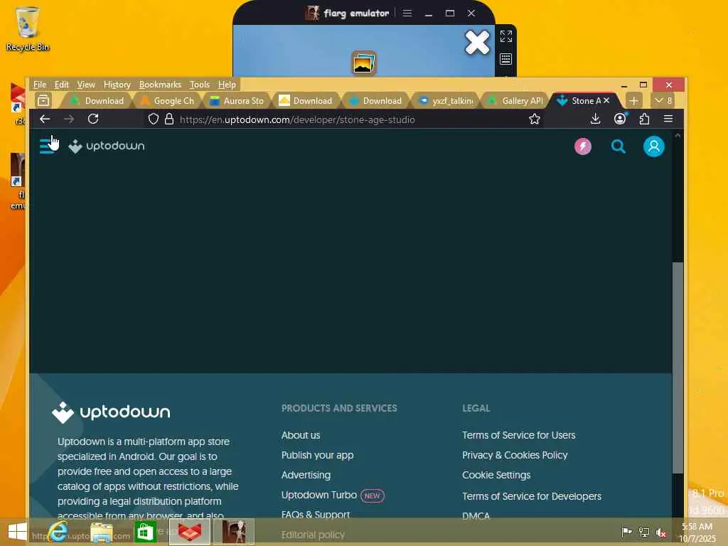This screenshot has height=546, width=728.
Task: Go back with the browser back arrow
Action: click(x=45, y=119)
